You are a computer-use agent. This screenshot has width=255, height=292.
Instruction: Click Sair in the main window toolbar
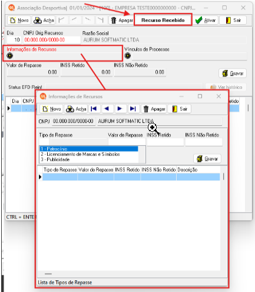tap(233, 20)
